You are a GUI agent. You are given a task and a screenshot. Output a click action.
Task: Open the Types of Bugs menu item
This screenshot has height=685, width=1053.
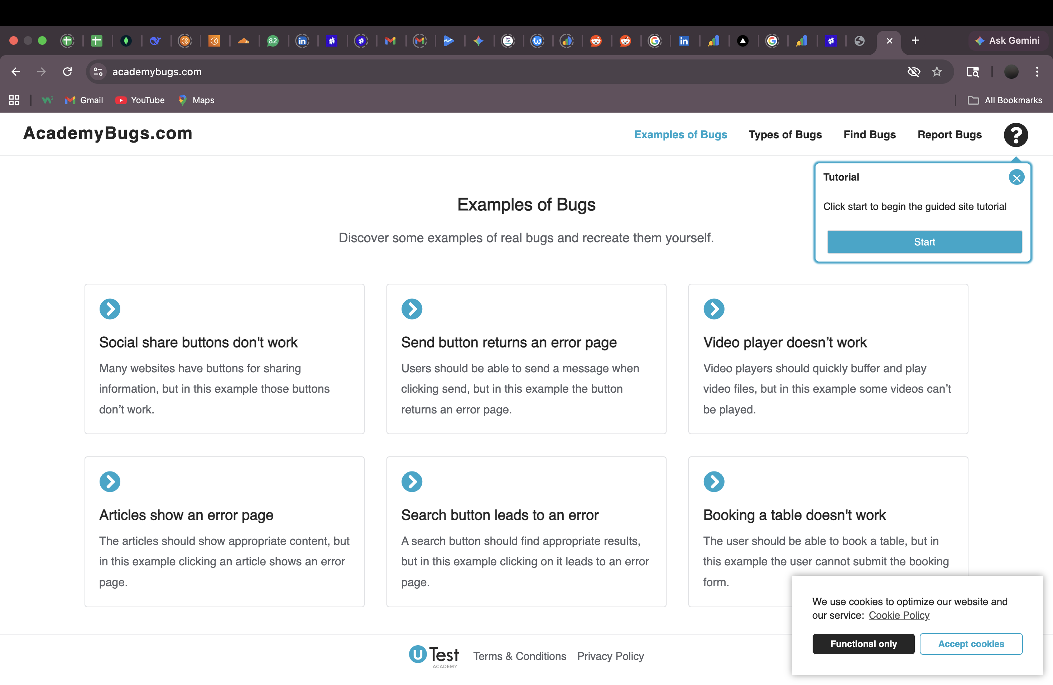tap(785, 134)
